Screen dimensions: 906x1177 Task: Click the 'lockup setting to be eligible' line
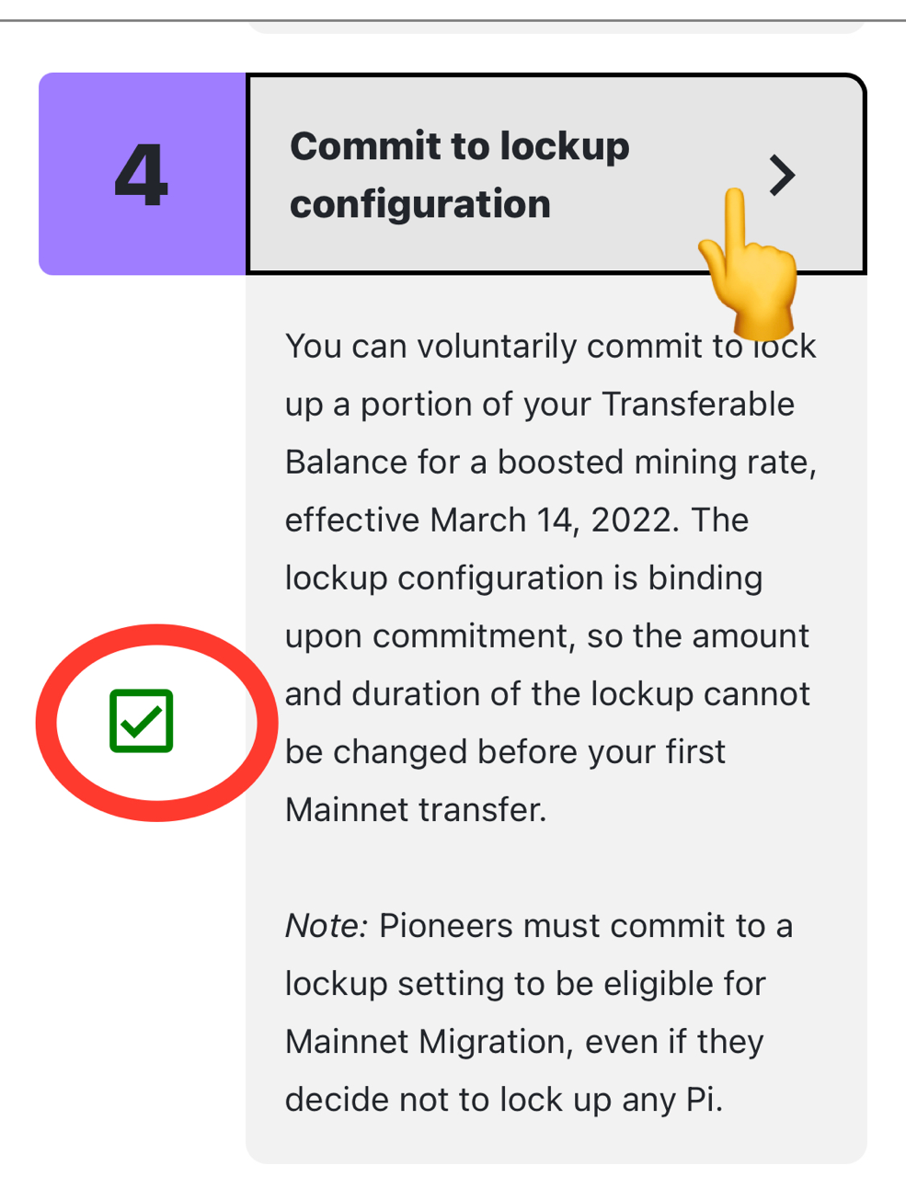(524, 984)
